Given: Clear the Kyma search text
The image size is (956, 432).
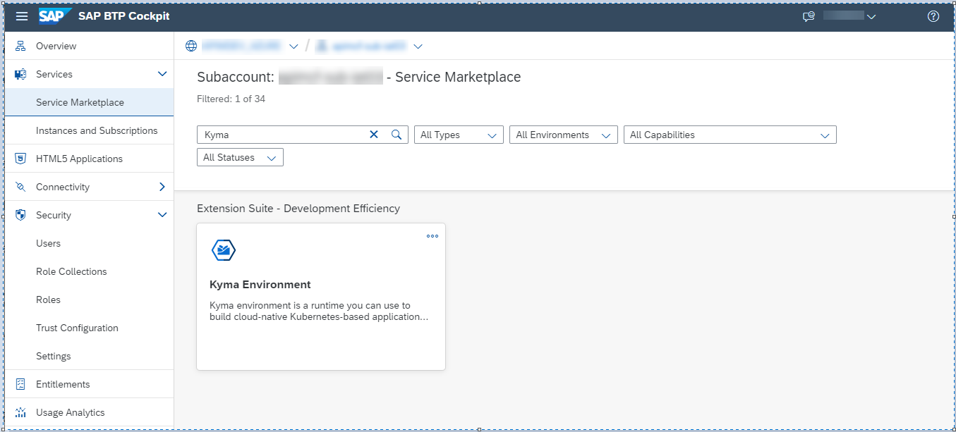Looking at the screenshot, I should click(374, 135).
